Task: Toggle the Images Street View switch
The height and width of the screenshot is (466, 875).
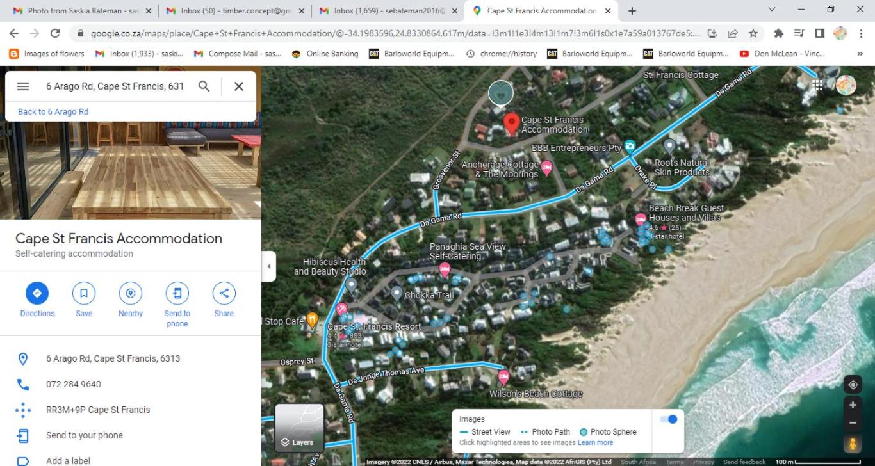Action: click(668, 419)
